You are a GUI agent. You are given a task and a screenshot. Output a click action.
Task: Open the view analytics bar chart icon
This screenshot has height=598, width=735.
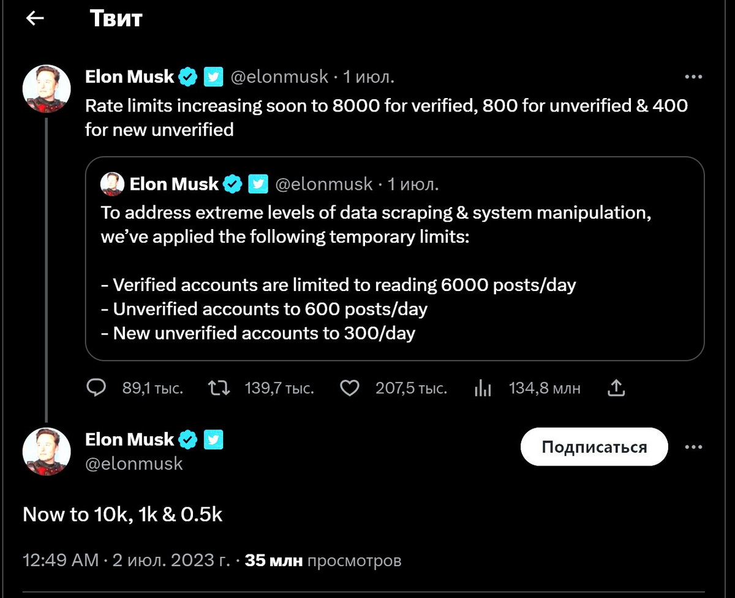click(x=483, y=388)
